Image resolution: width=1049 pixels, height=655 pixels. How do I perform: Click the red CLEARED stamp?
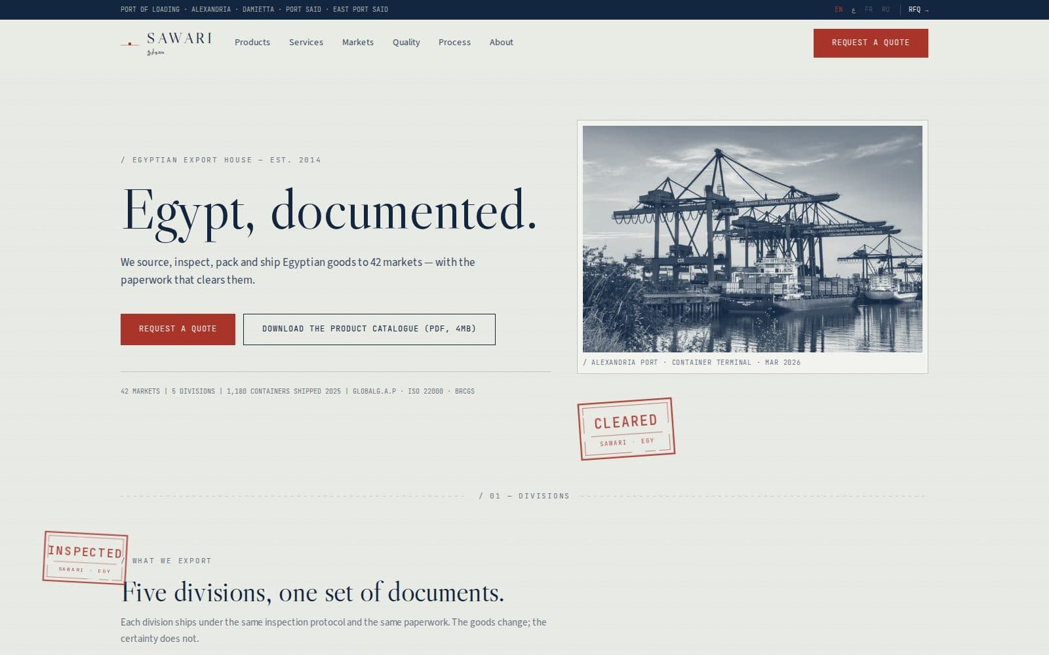click(x=626, y=429)
